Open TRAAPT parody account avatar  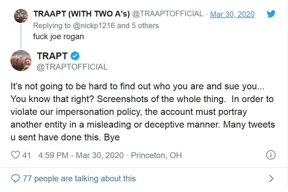[x=21, y=16]
